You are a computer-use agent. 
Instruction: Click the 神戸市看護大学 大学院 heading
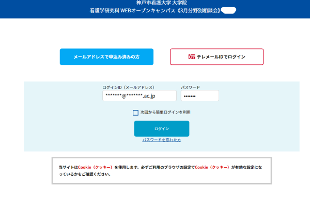(x=162, y=3)
